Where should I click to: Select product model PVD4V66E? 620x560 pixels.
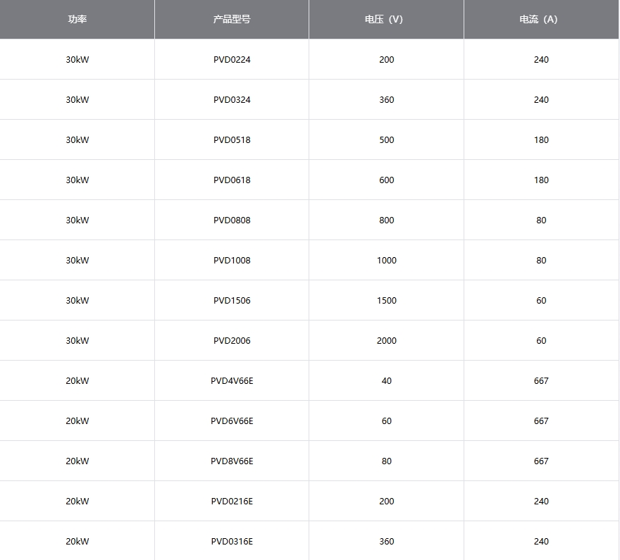[232, 381]
